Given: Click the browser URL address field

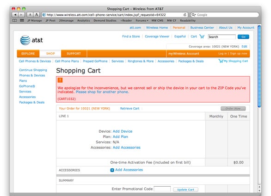Looking at the screenshot, I should pyautogui.click(x=115, y=15).
